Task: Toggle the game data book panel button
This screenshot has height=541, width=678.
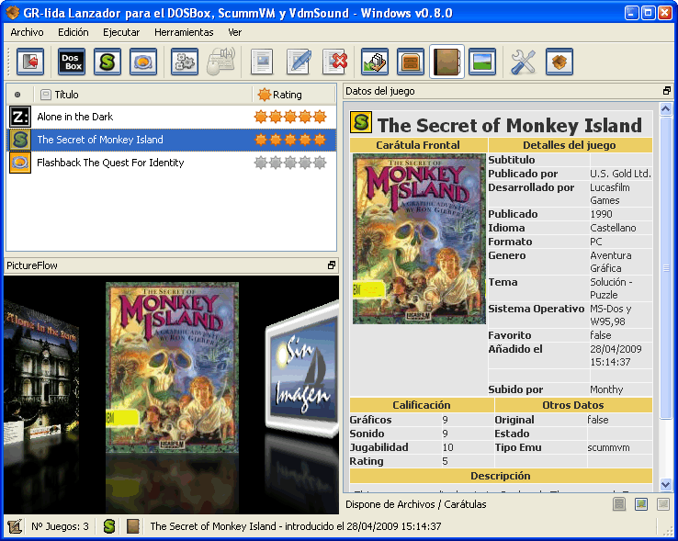Action: tap(446, 62)
